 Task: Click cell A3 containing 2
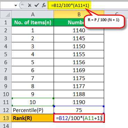(33, 38)
